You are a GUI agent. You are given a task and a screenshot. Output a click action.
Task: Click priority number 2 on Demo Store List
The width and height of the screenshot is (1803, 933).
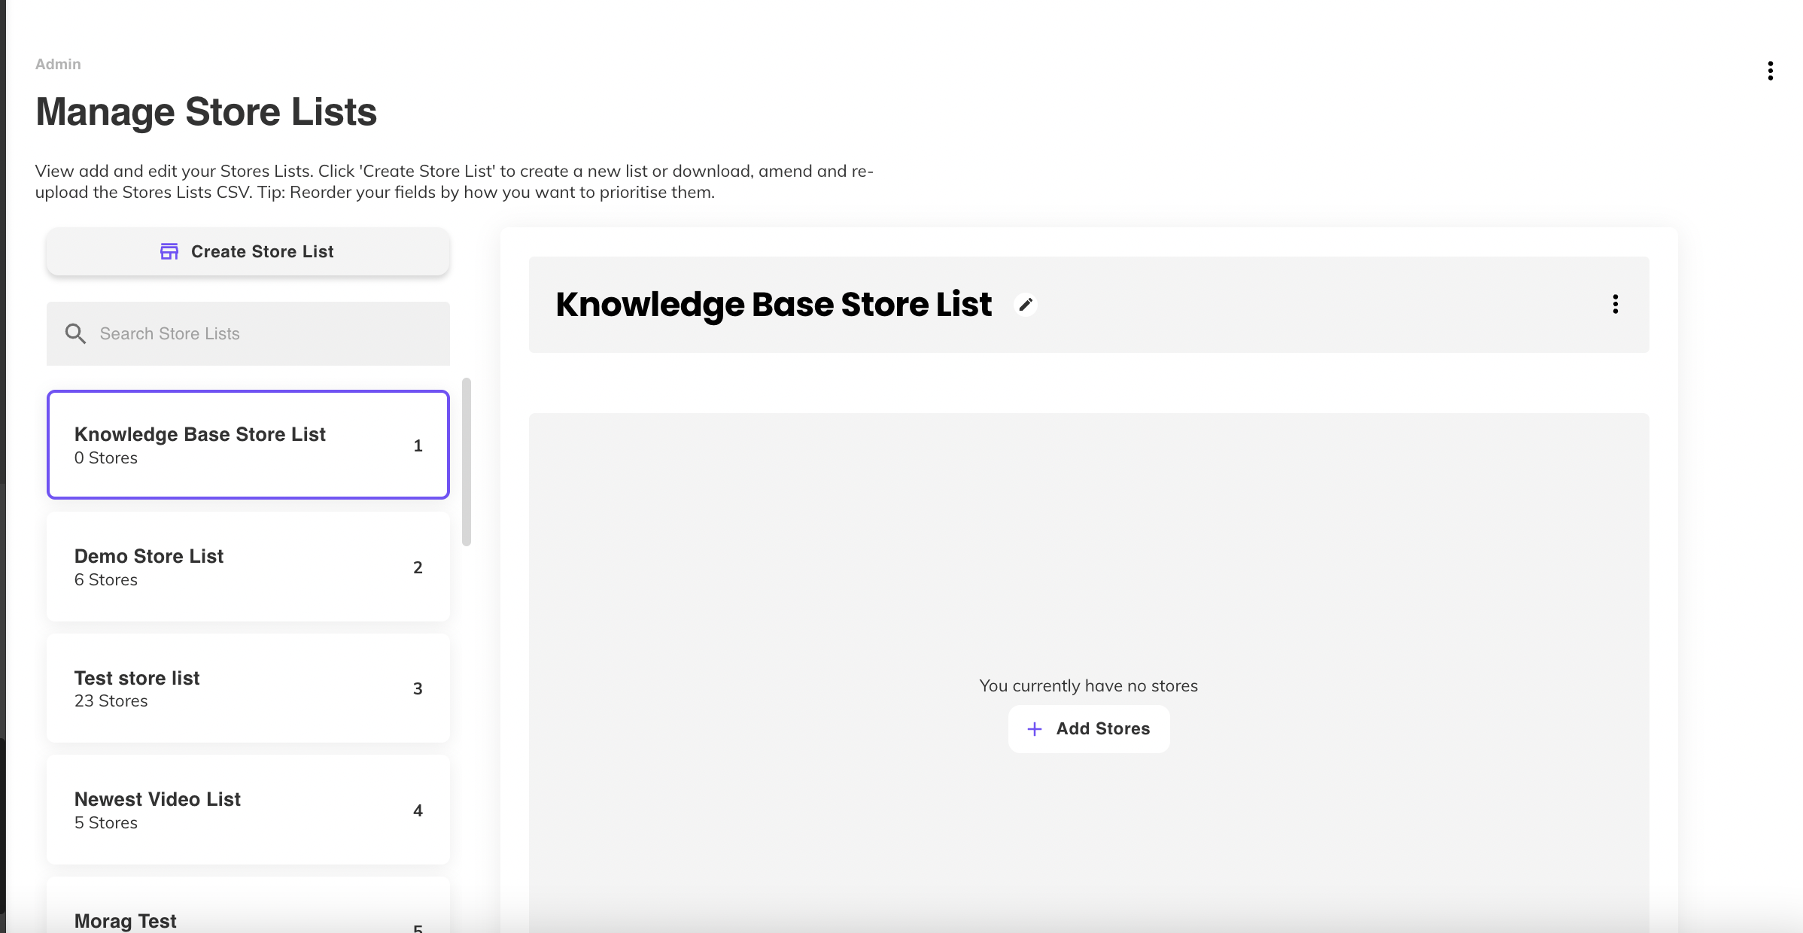point(418,567)
